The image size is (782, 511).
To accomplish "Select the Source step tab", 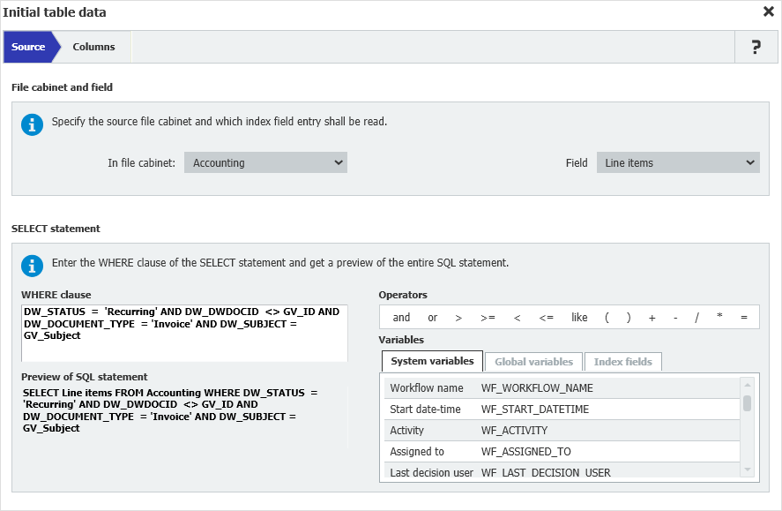I will tap(28, 47).
